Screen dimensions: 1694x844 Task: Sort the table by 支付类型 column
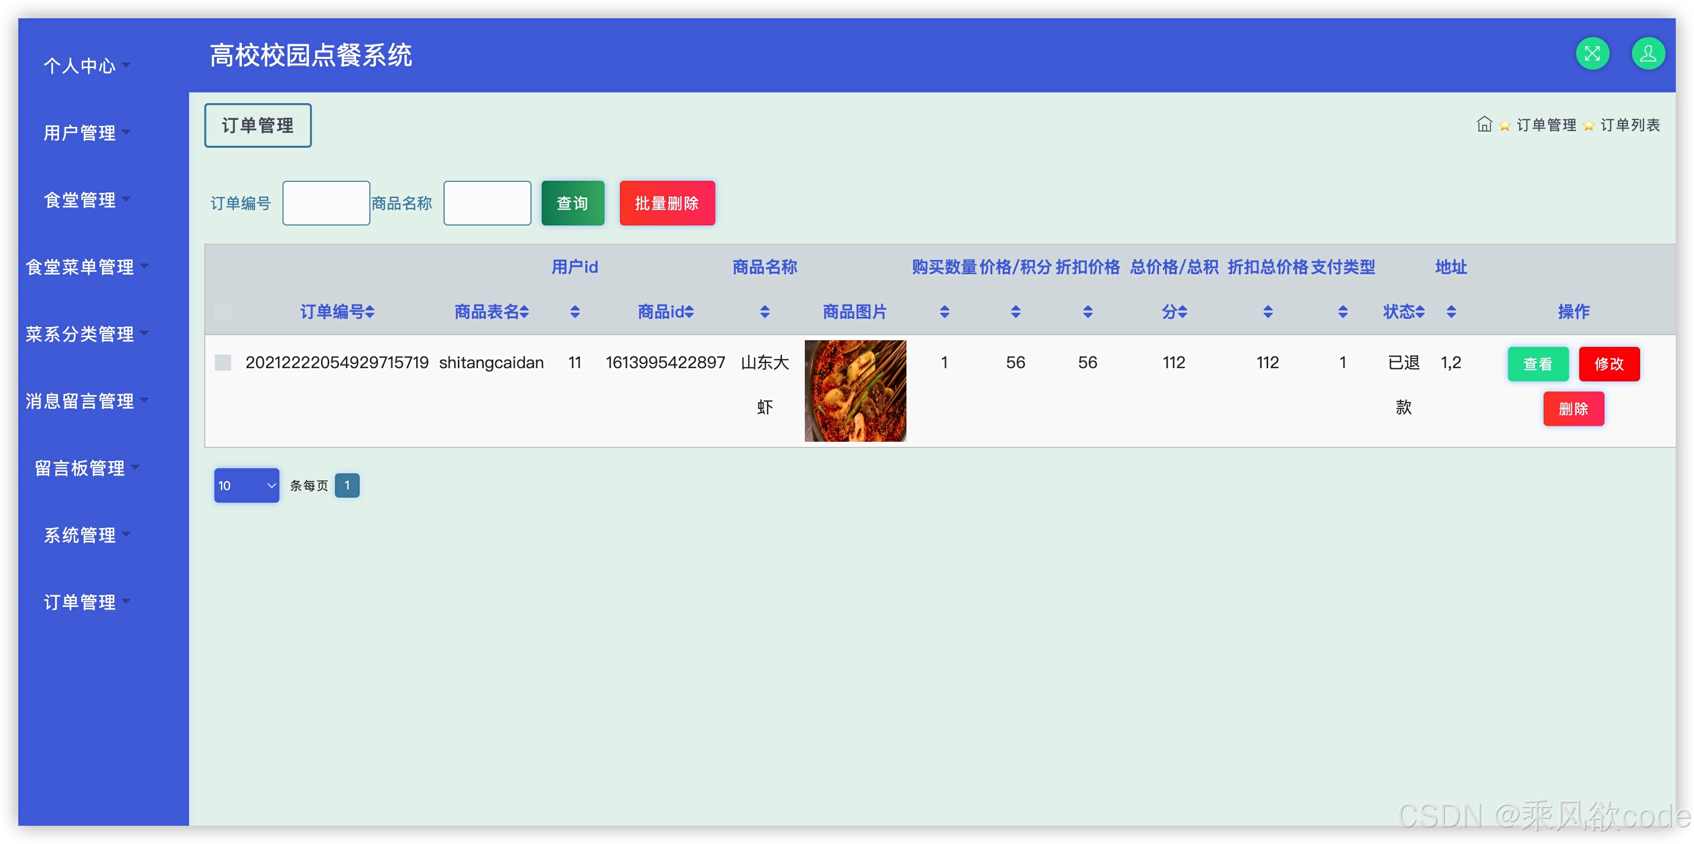pos(1342,312)
